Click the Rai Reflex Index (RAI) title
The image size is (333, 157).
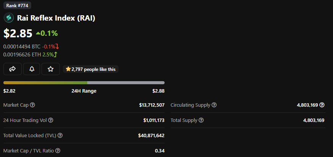pyautogui.click(x=56, y=18)
